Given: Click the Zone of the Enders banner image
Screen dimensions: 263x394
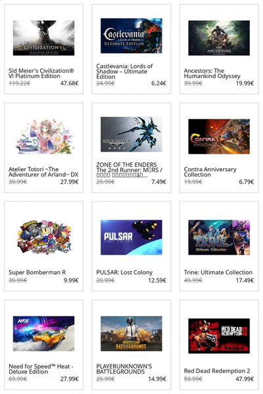Looking at the screenshot, I should pyautogui.click(x=131, y=134).
